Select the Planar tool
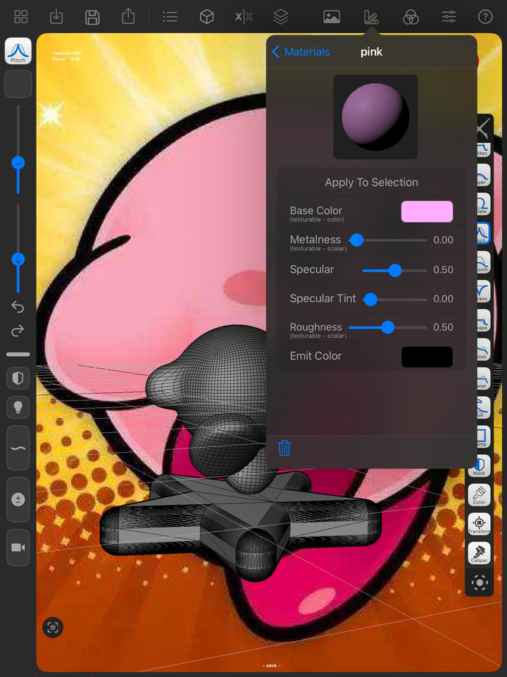This screenshot has width=507, height=677. click(483, 379)
